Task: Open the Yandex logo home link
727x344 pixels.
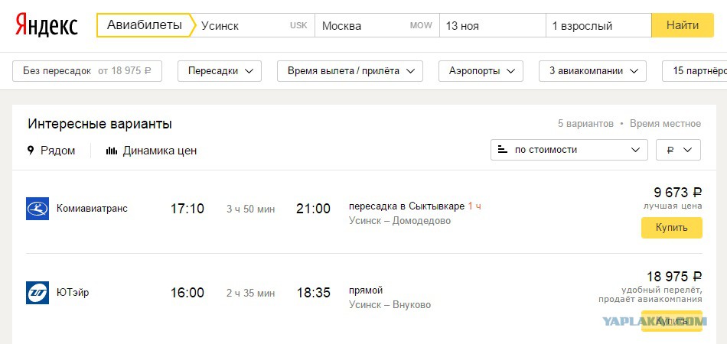Action: click(x=47, y=25)
